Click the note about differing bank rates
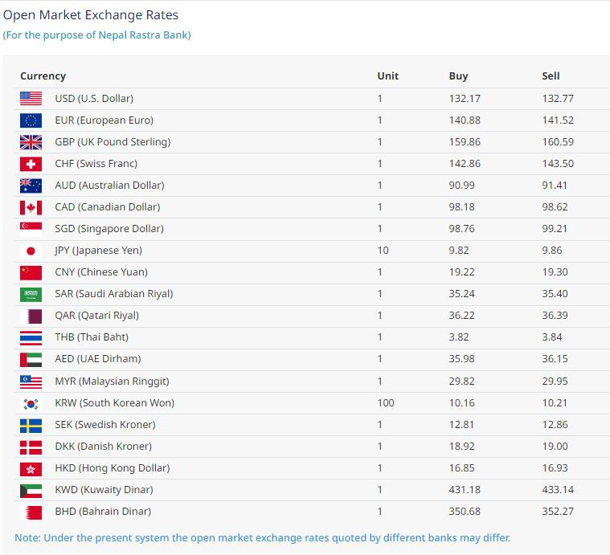Screen dimensions: 610x555 (x=263, y=538)
